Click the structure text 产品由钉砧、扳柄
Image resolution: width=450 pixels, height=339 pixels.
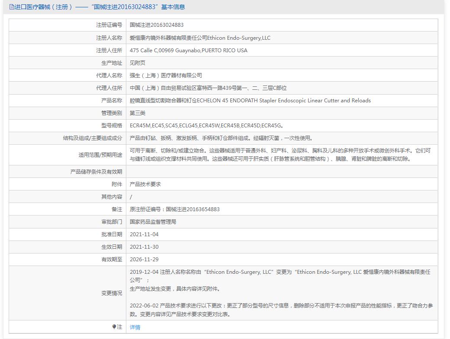pos(221,138)
